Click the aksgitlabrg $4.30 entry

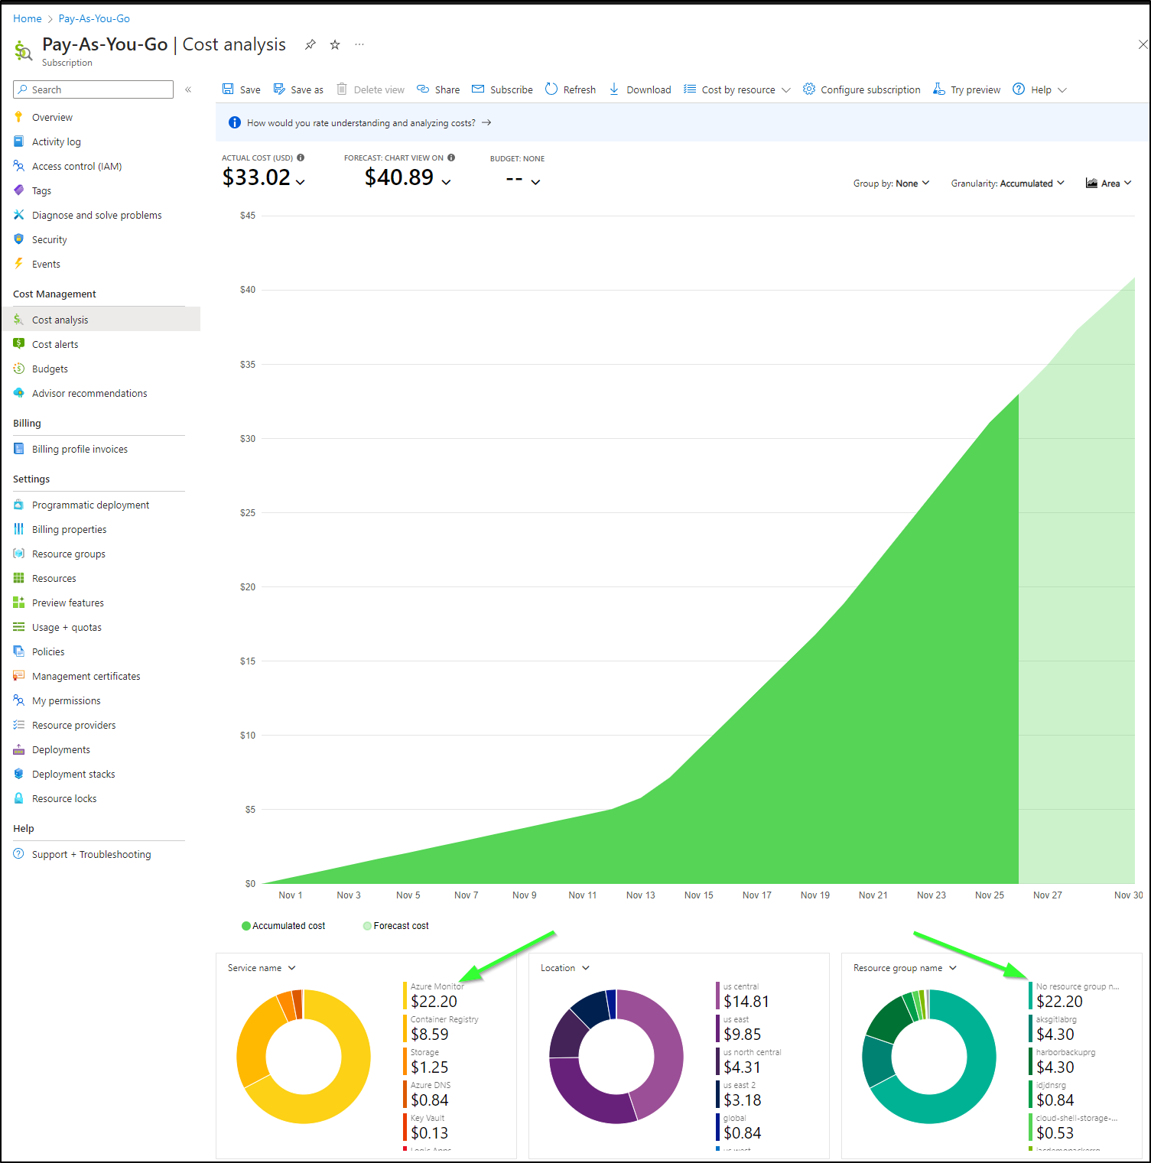[x=1054, y=1028]
